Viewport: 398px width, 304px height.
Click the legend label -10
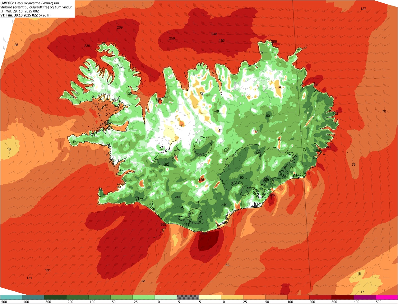click(x=158, y=302)
